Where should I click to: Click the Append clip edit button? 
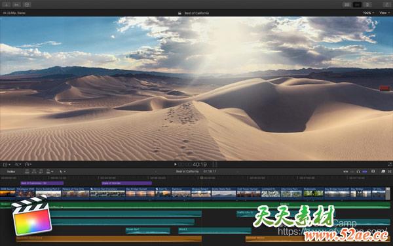click(41, 171)
